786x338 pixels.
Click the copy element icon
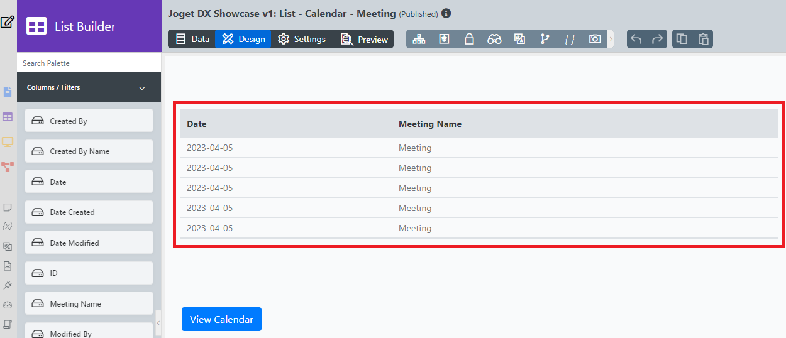pyautogui.click(x=682, y=39)
